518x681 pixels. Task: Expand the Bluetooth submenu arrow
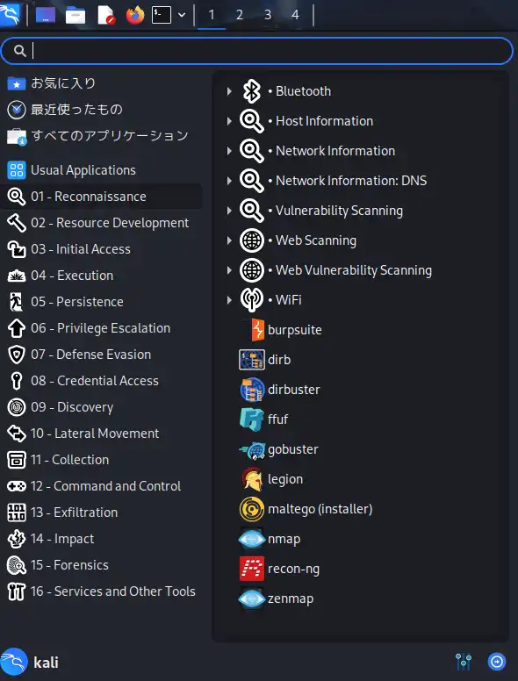pos(229,91)
